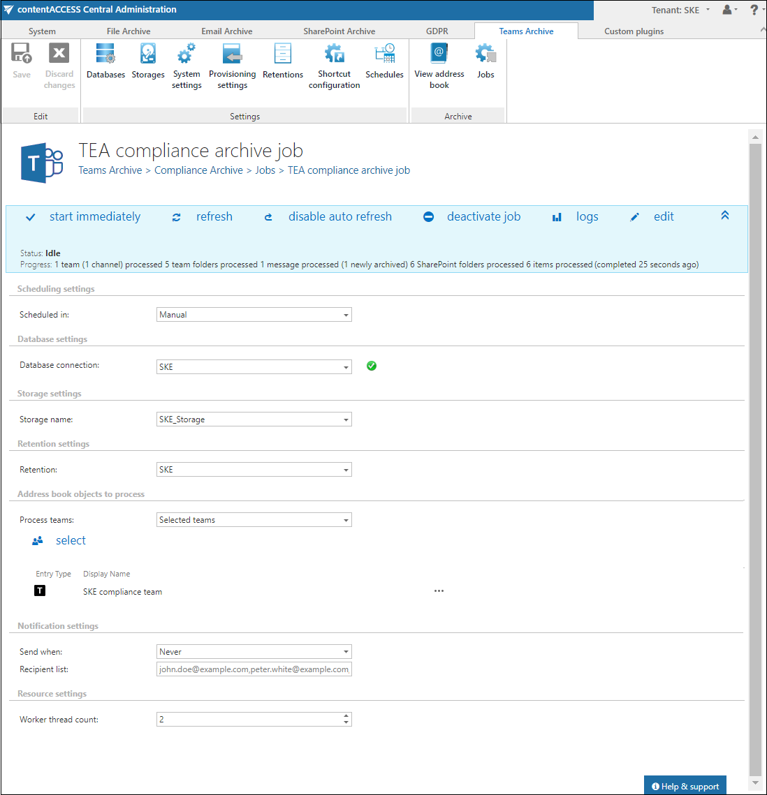Click the Help & support button

(685, 786)
